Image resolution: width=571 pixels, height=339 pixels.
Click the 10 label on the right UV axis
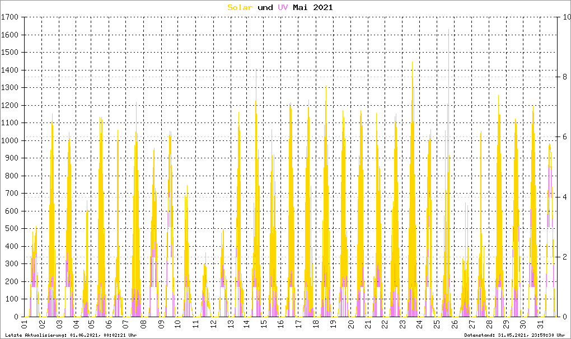tap(566, 17)
